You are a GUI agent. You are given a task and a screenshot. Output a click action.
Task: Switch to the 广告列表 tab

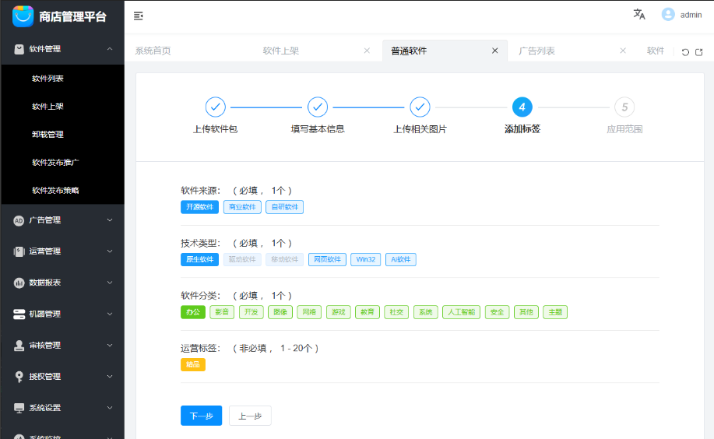(x=537, y=51)
